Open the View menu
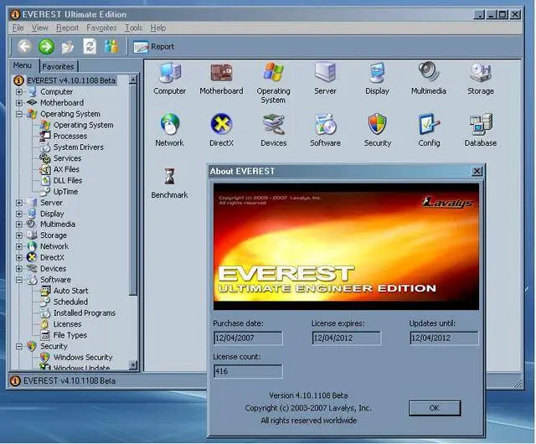This screenshot has height=444, width=536. coord(39,28)
